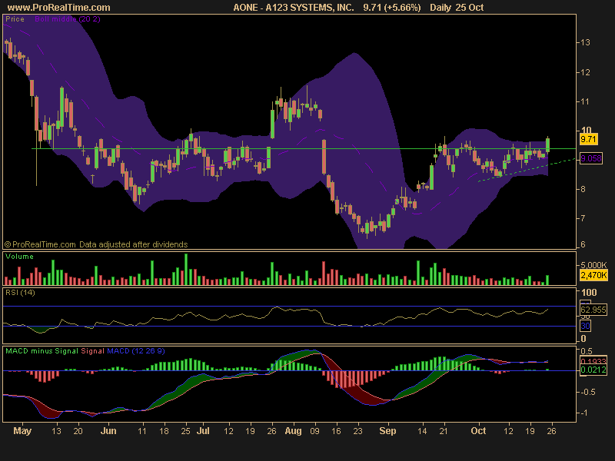The image size is (615, 461).
Task: Select the ProRealTime.com Data adjusted after dividends notice
Action: pos(96,244)
